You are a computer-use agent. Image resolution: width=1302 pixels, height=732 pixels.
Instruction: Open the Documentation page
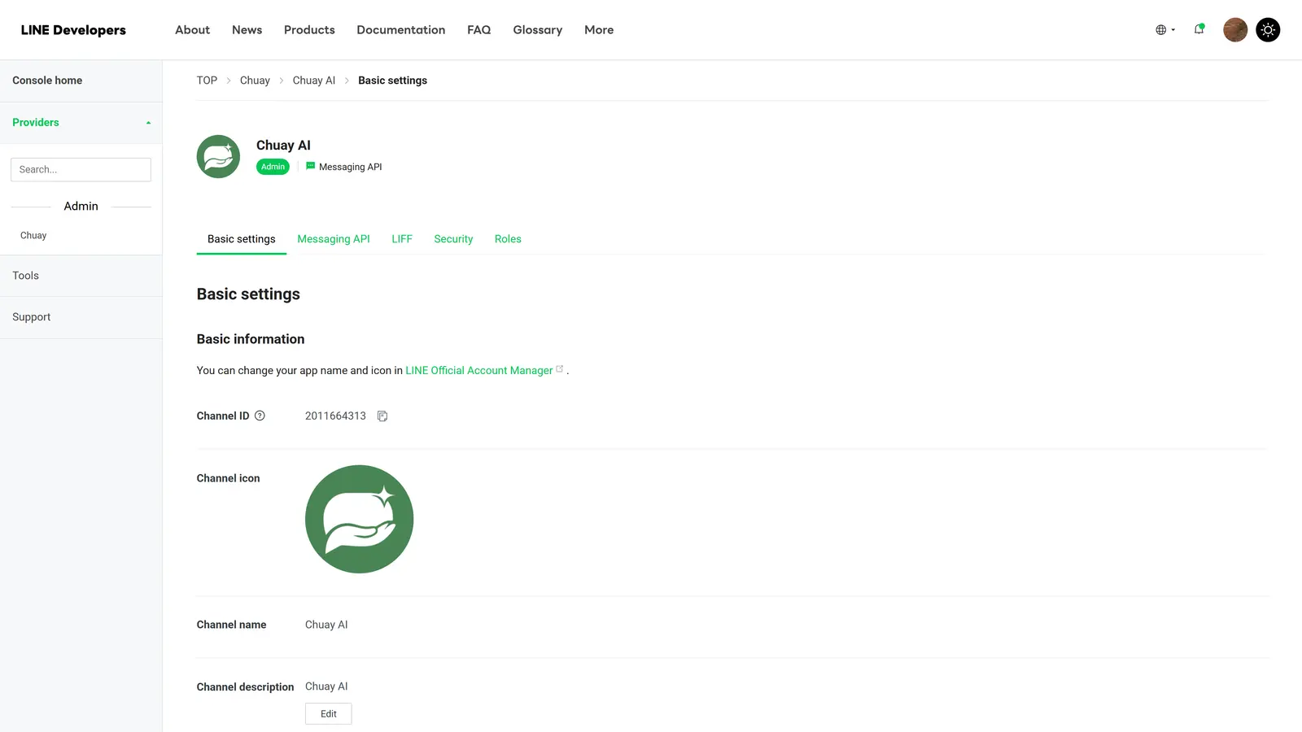pos(400,30)
